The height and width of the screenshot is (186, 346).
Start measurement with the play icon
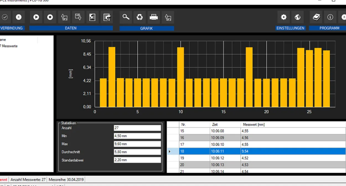tap(36, 17)
